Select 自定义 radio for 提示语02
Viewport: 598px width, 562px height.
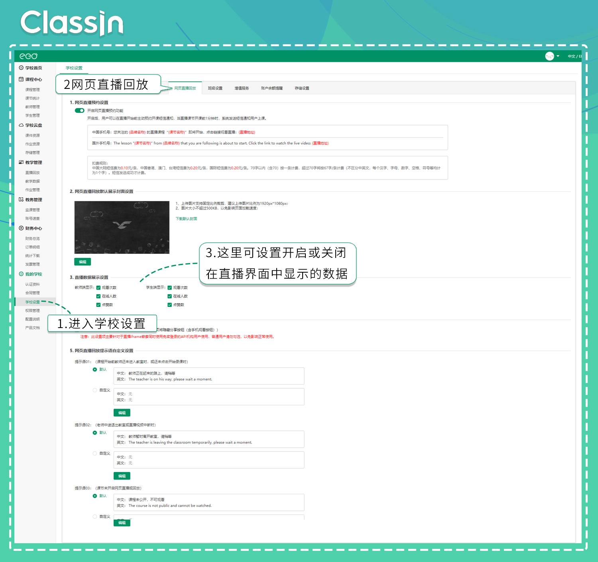tap(95, 453)
